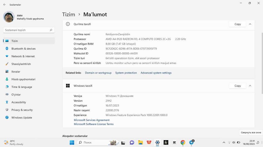
Task: Open the weather widget showing 25°C
Action: 13,143
